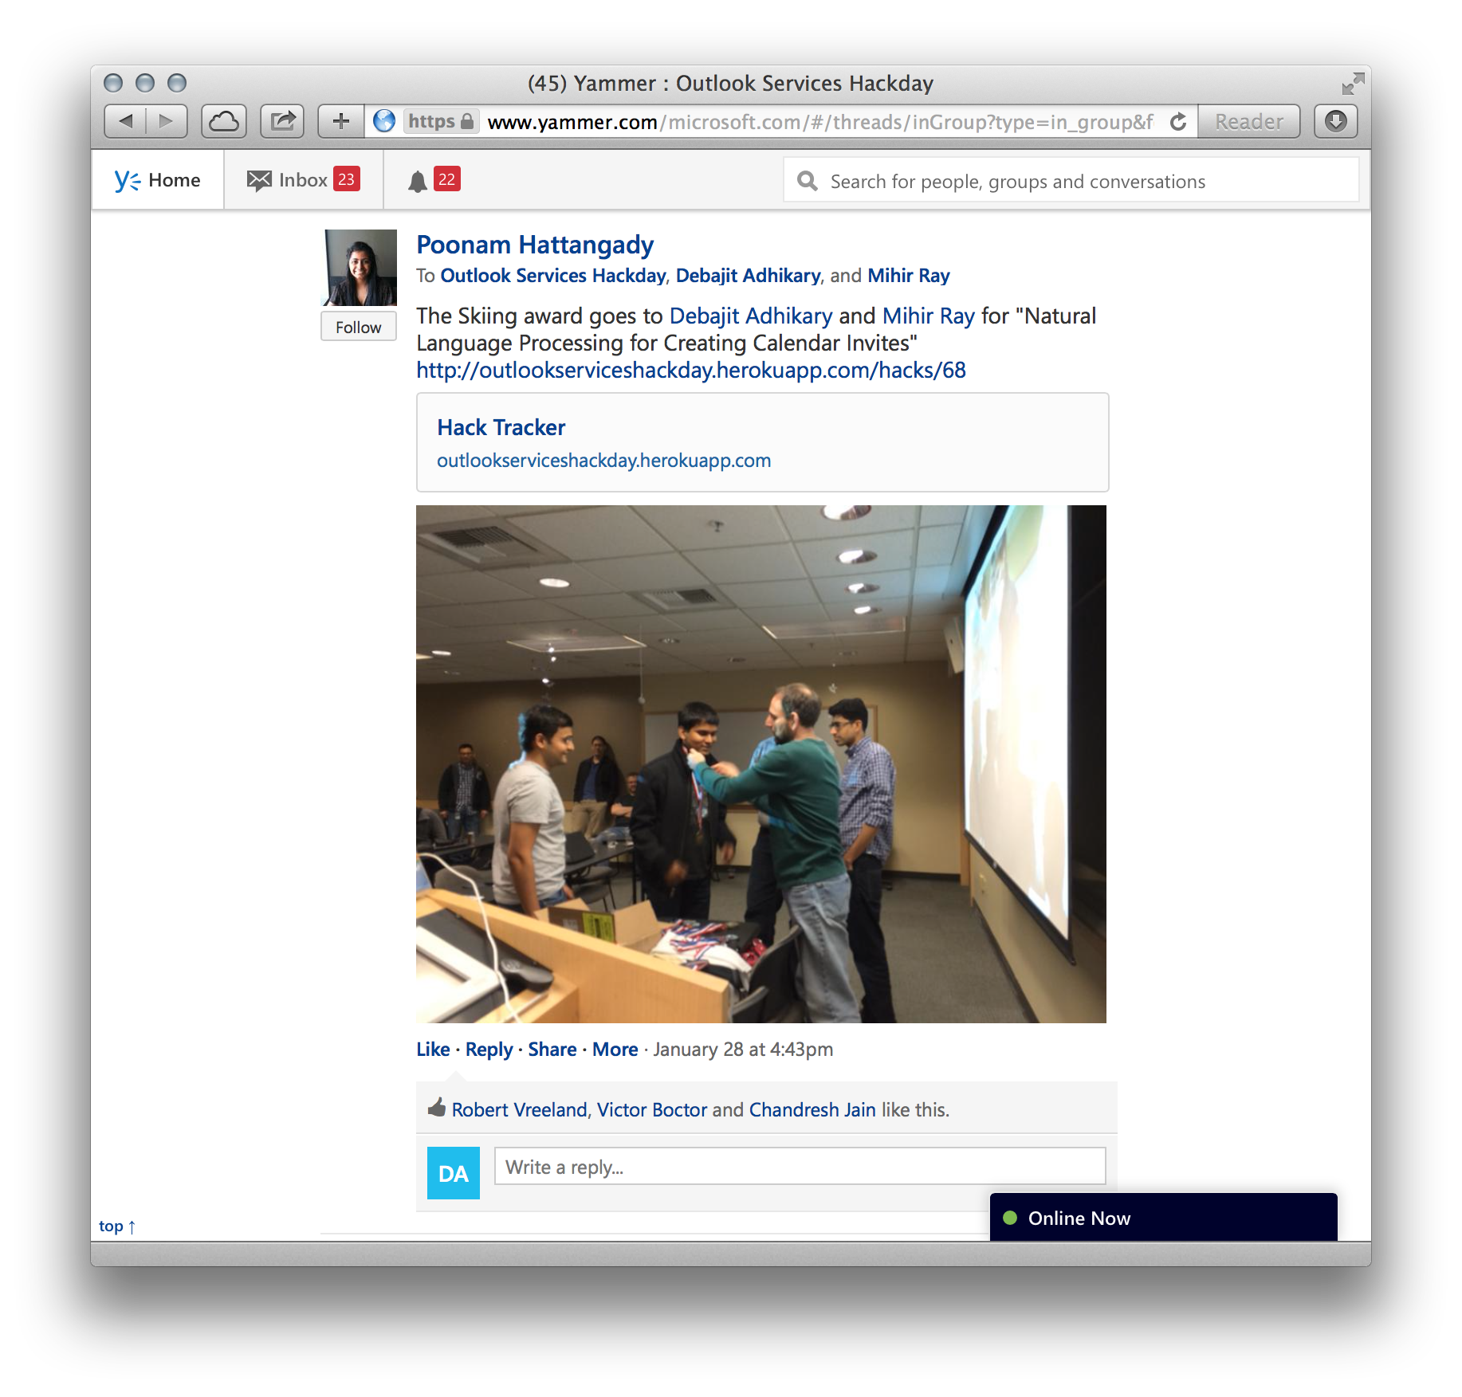Screen dimensions: 1462x1397
Task: Open Chandresh Jain's profile
Action: pyautogui.click(x=812, y=1110)
